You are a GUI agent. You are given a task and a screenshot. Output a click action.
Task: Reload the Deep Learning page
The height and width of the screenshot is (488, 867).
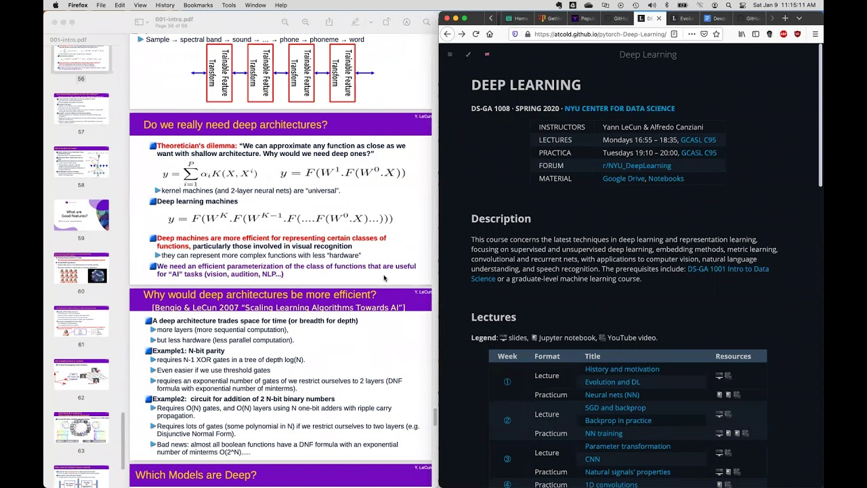(x=475, y=34)
